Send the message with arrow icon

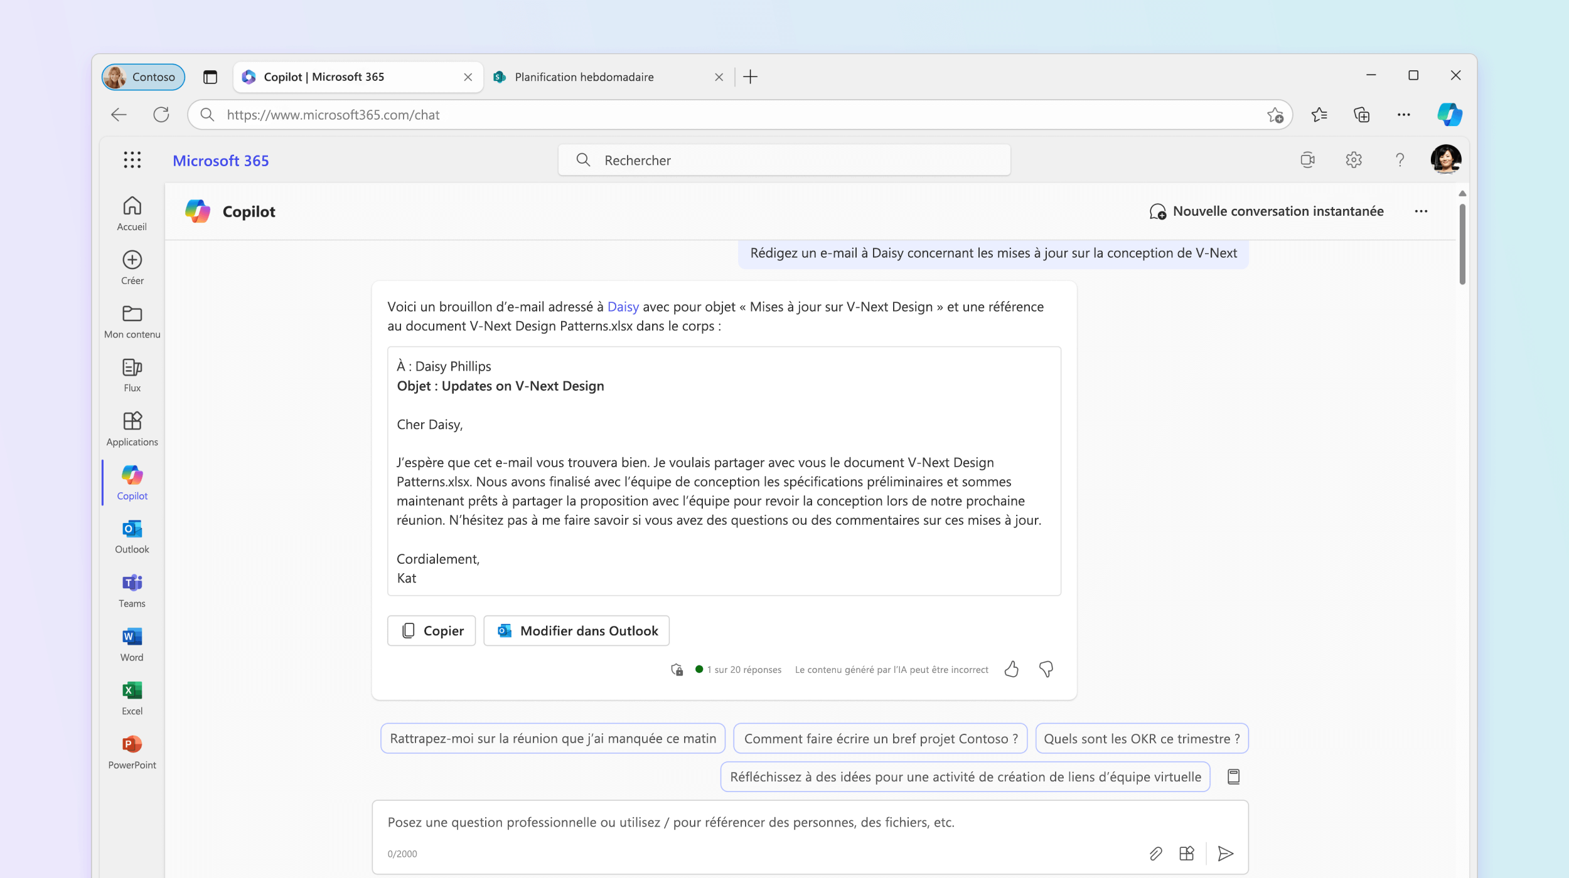(1225, 854)
